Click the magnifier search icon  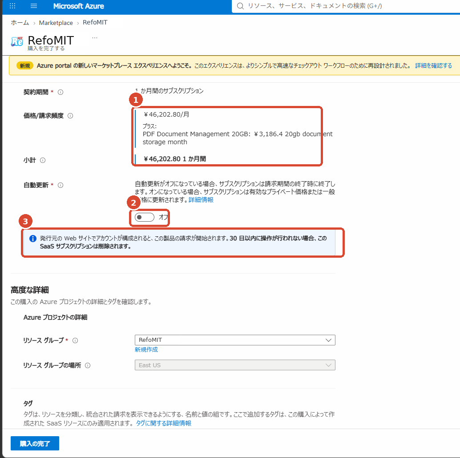[x=240, y=6]
